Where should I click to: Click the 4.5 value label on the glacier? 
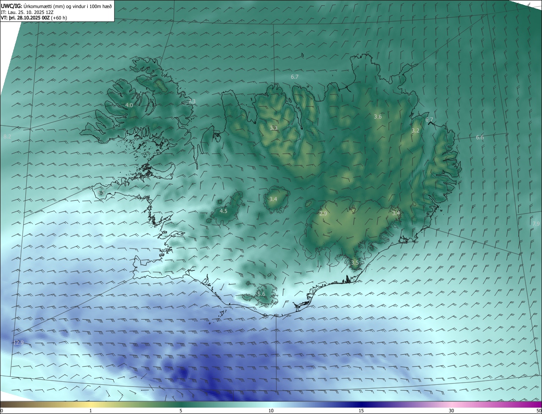tap(223, 211)
